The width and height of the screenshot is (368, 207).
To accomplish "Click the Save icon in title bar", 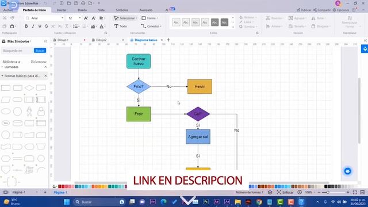I will click(x=76, y=3).
